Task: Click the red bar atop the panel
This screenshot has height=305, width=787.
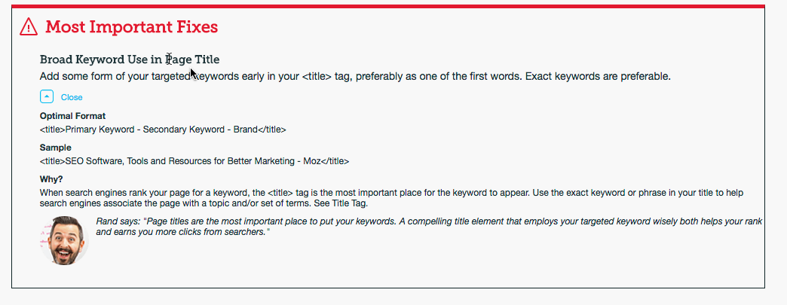Action: point(388,6)
